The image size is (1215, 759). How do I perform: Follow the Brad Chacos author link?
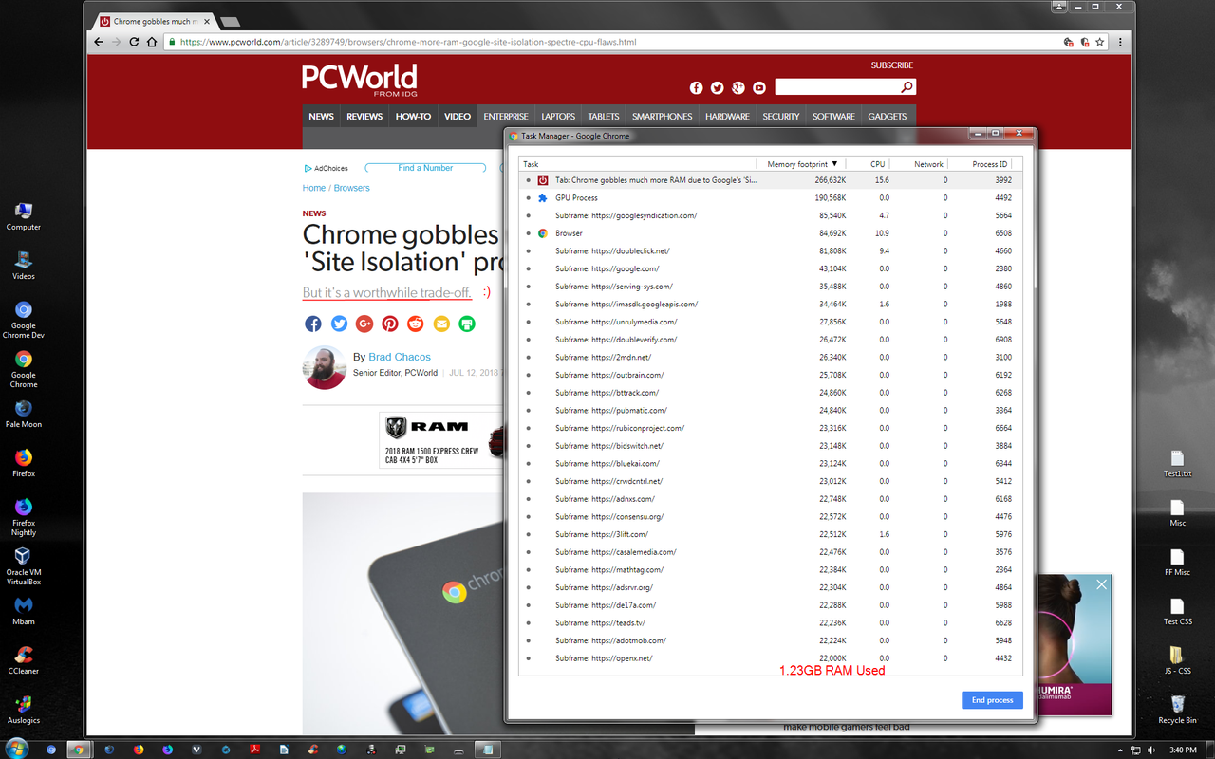(400, 357)
